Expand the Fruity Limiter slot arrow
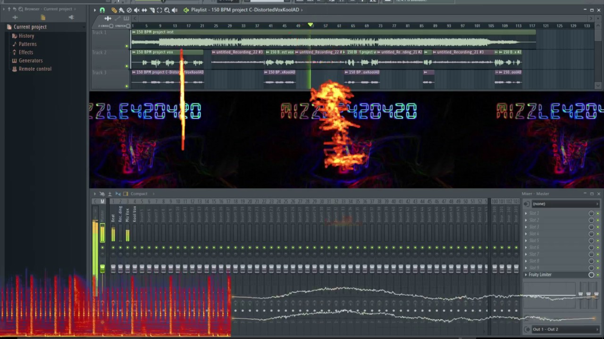This screenshot has width=604, height=339. click(x=526, y=274)
